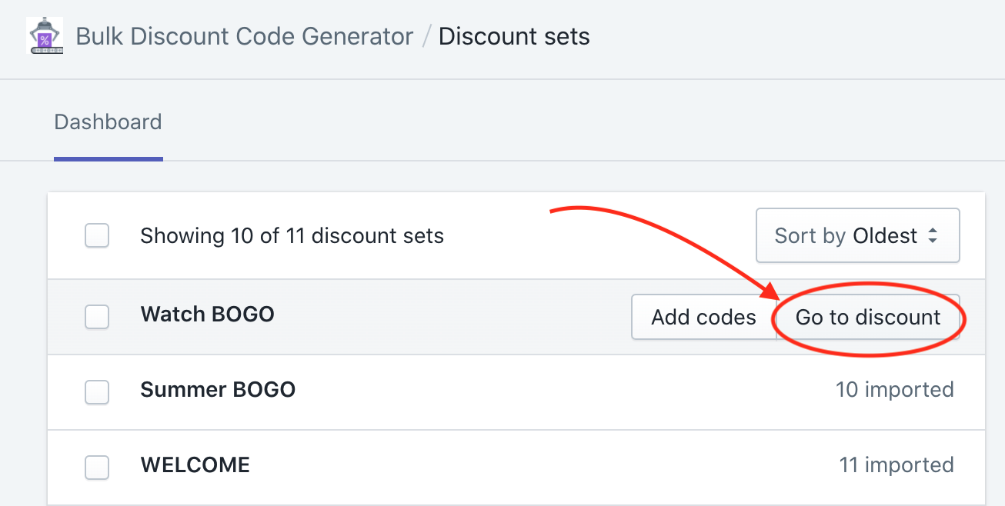Click the blue underline beneath Dashboard tab
Screen dimensions: 1005x506
108,158
